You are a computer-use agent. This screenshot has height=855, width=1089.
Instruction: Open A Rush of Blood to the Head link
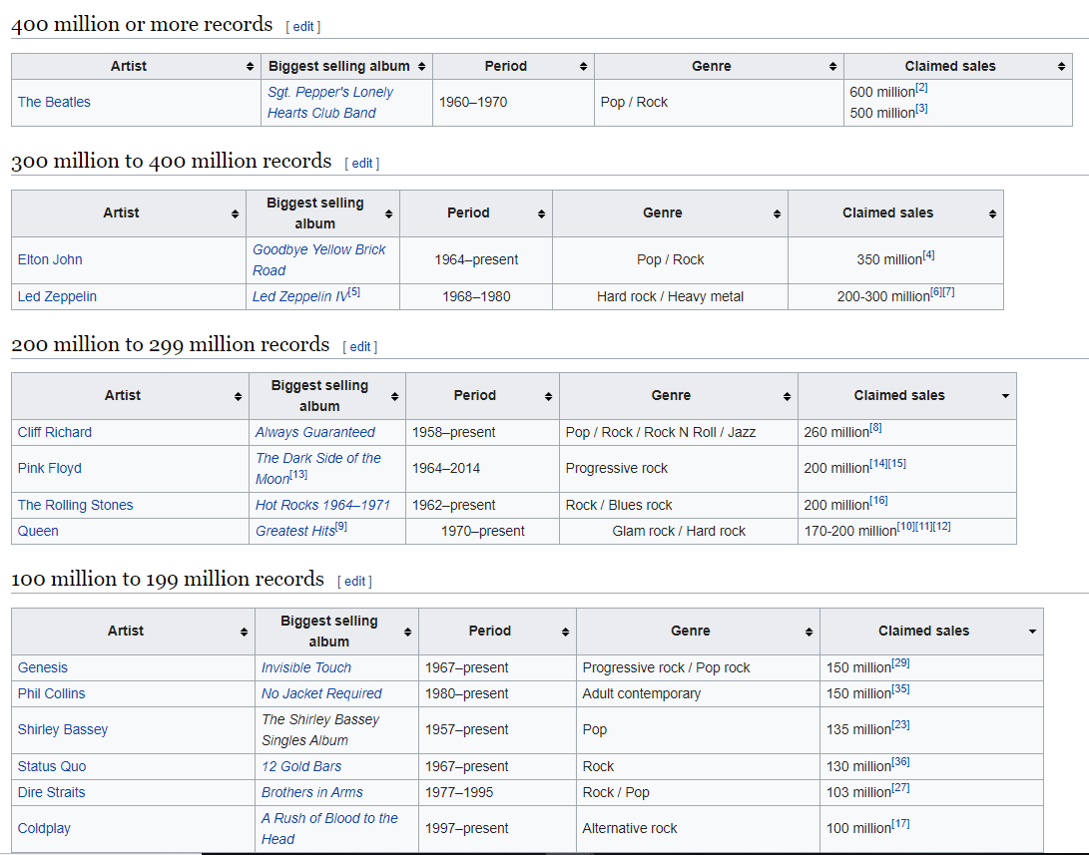pyautogui.click(x=329, y=829)
